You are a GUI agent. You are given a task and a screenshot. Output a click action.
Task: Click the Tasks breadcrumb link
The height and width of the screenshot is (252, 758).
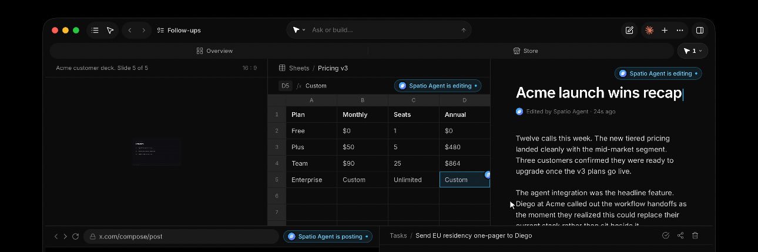398,236
